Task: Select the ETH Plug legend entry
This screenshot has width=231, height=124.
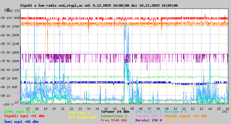Action: click(79, 113)
